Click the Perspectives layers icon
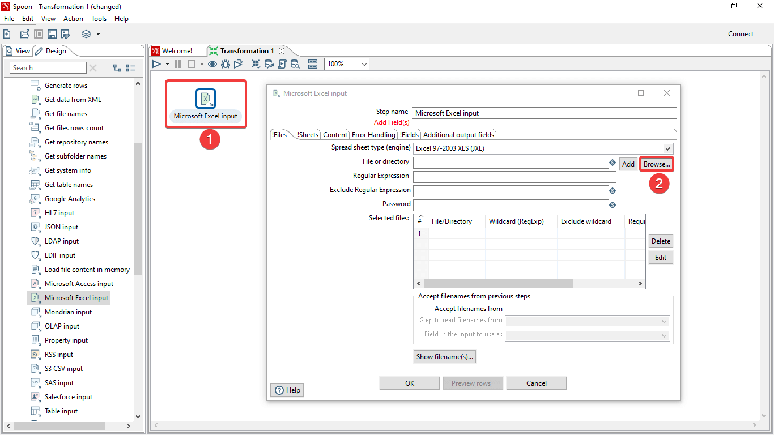The width and height of the screenshot is (774, 435). pos(86,34)
